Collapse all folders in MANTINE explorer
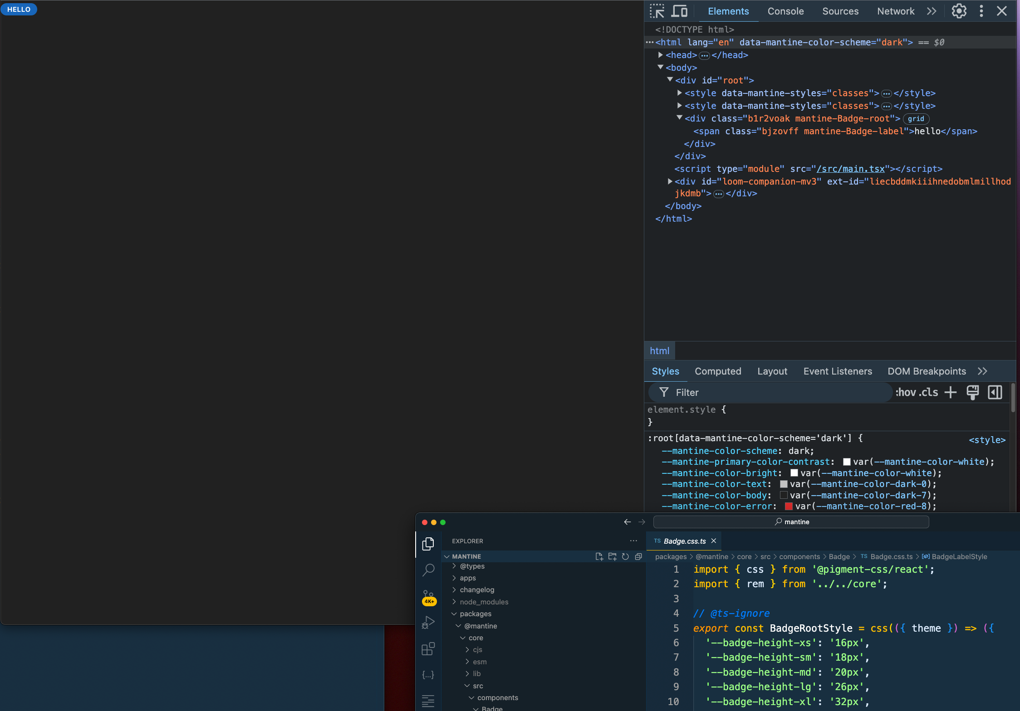 [638, 556]
